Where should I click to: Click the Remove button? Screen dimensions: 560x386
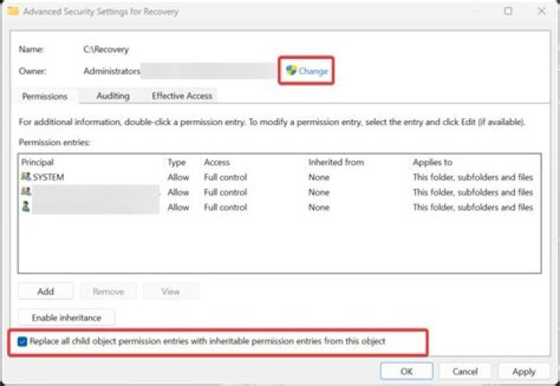pos(108,291)
